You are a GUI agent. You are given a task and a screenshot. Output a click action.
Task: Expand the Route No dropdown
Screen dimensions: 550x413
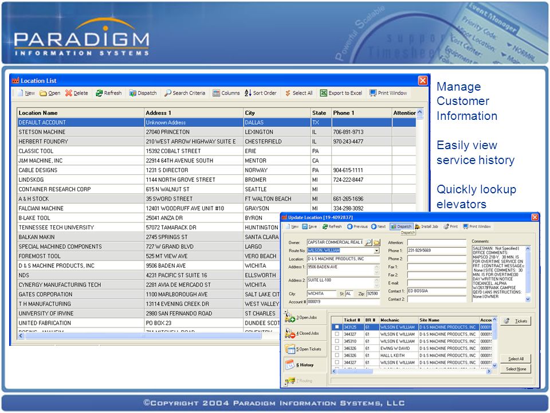(x=377, y=251)
